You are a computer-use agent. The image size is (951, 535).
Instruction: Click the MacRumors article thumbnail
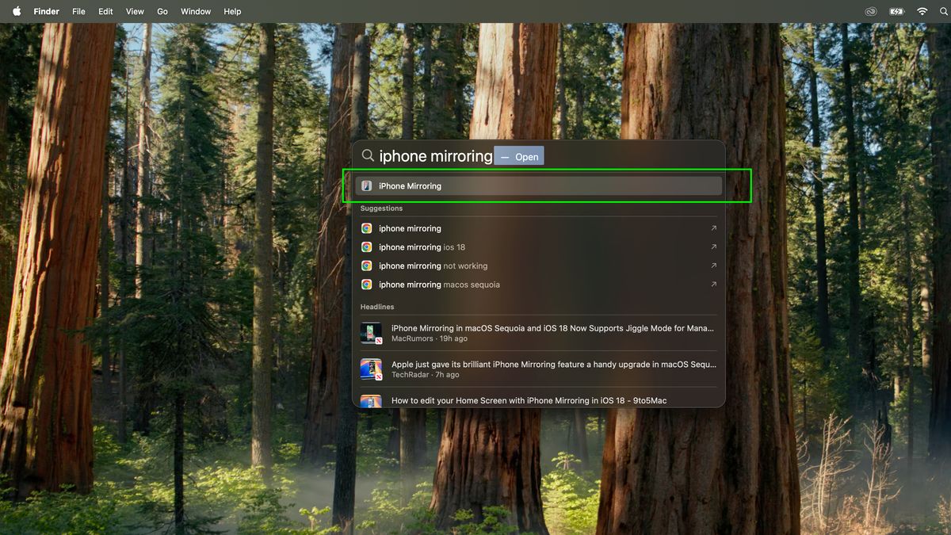click(371, 333)
